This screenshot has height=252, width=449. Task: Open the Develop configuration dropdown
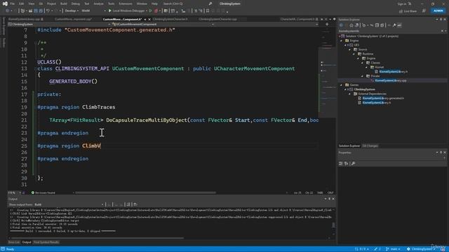(72, 10)
